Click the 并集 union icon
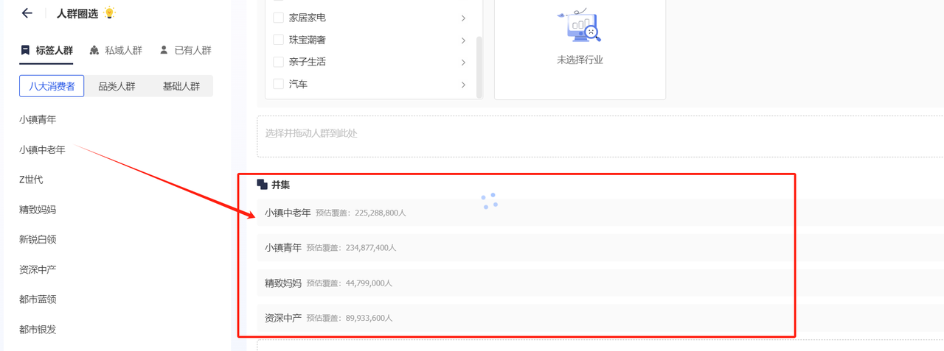Viewport: 944px width, 351px height. click(262, 185)
